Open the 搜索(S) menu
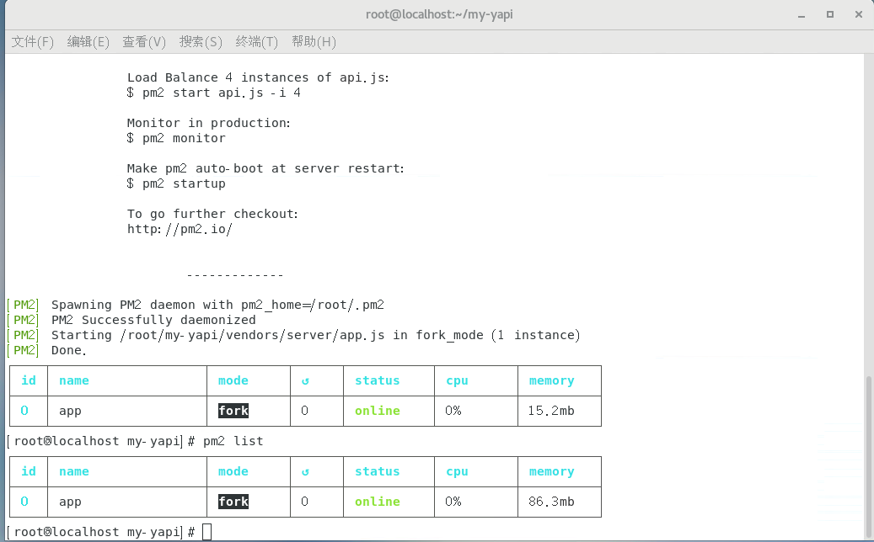 (201, 41)
